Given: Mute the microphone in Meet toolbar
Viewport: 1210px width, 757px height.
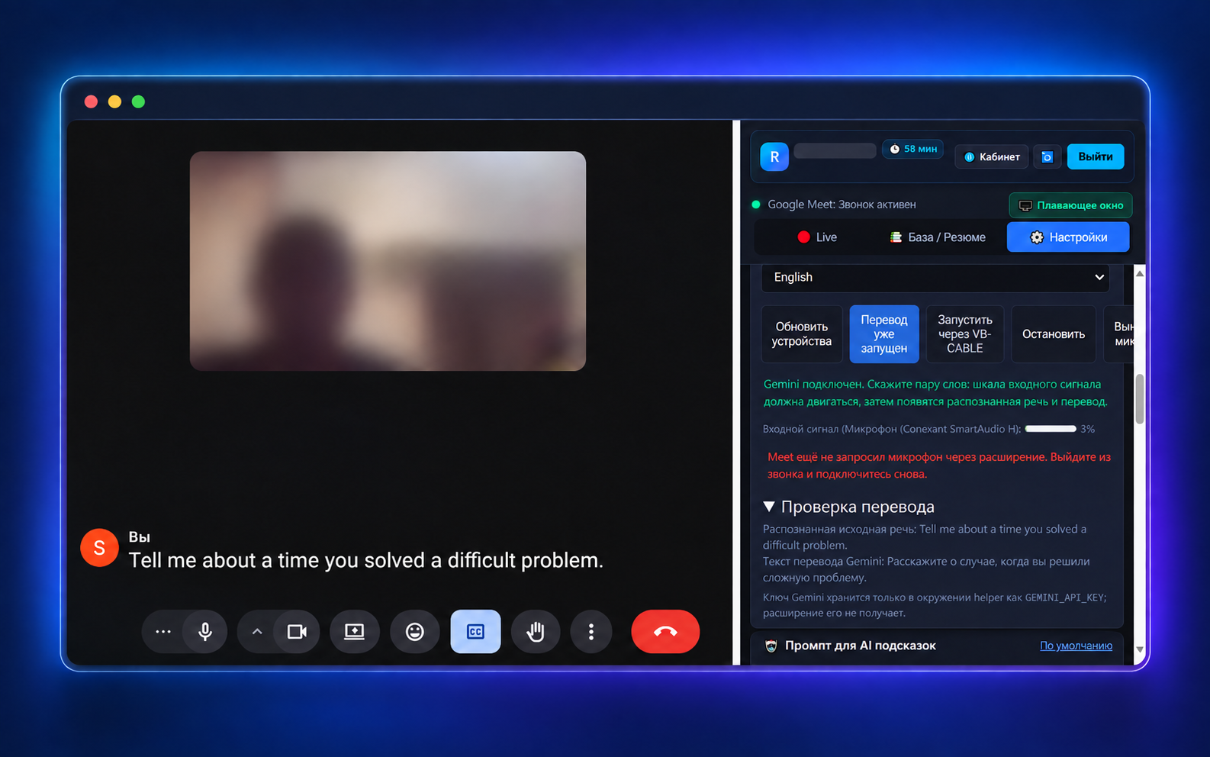Looking at the screenshot, I should click(x=204, y=632).
